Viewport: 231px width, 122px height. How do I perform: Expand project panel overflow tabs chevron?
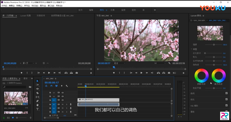[32, 78]
